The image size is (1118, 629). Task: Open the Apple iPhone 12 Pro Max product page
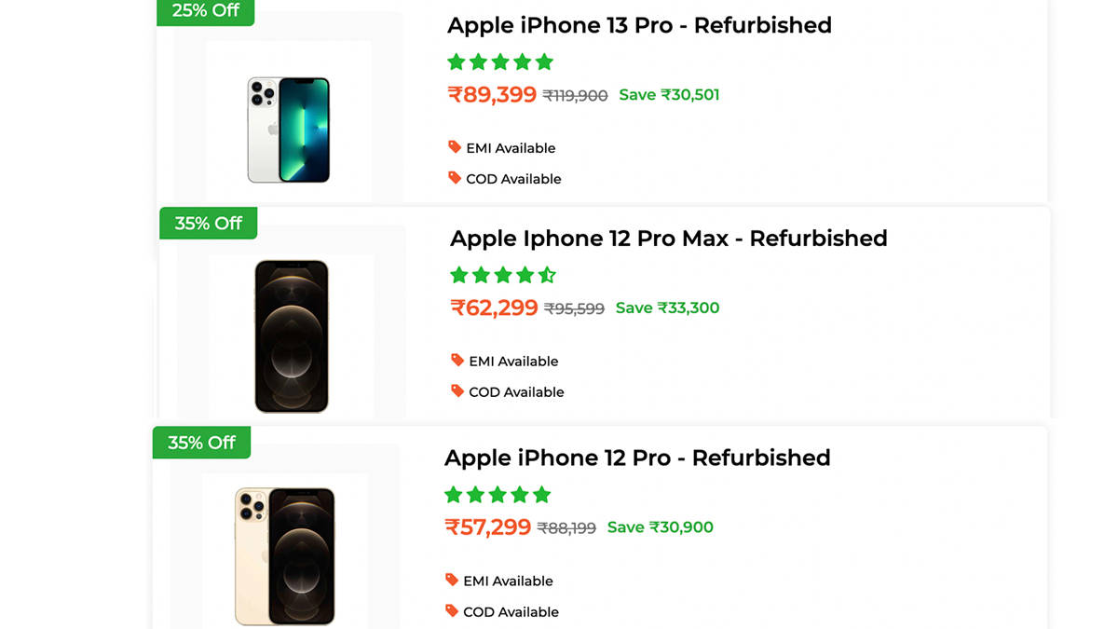click(x=667, y=239)
